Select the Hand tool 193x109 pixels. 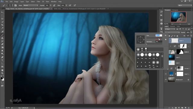[2, 70]
